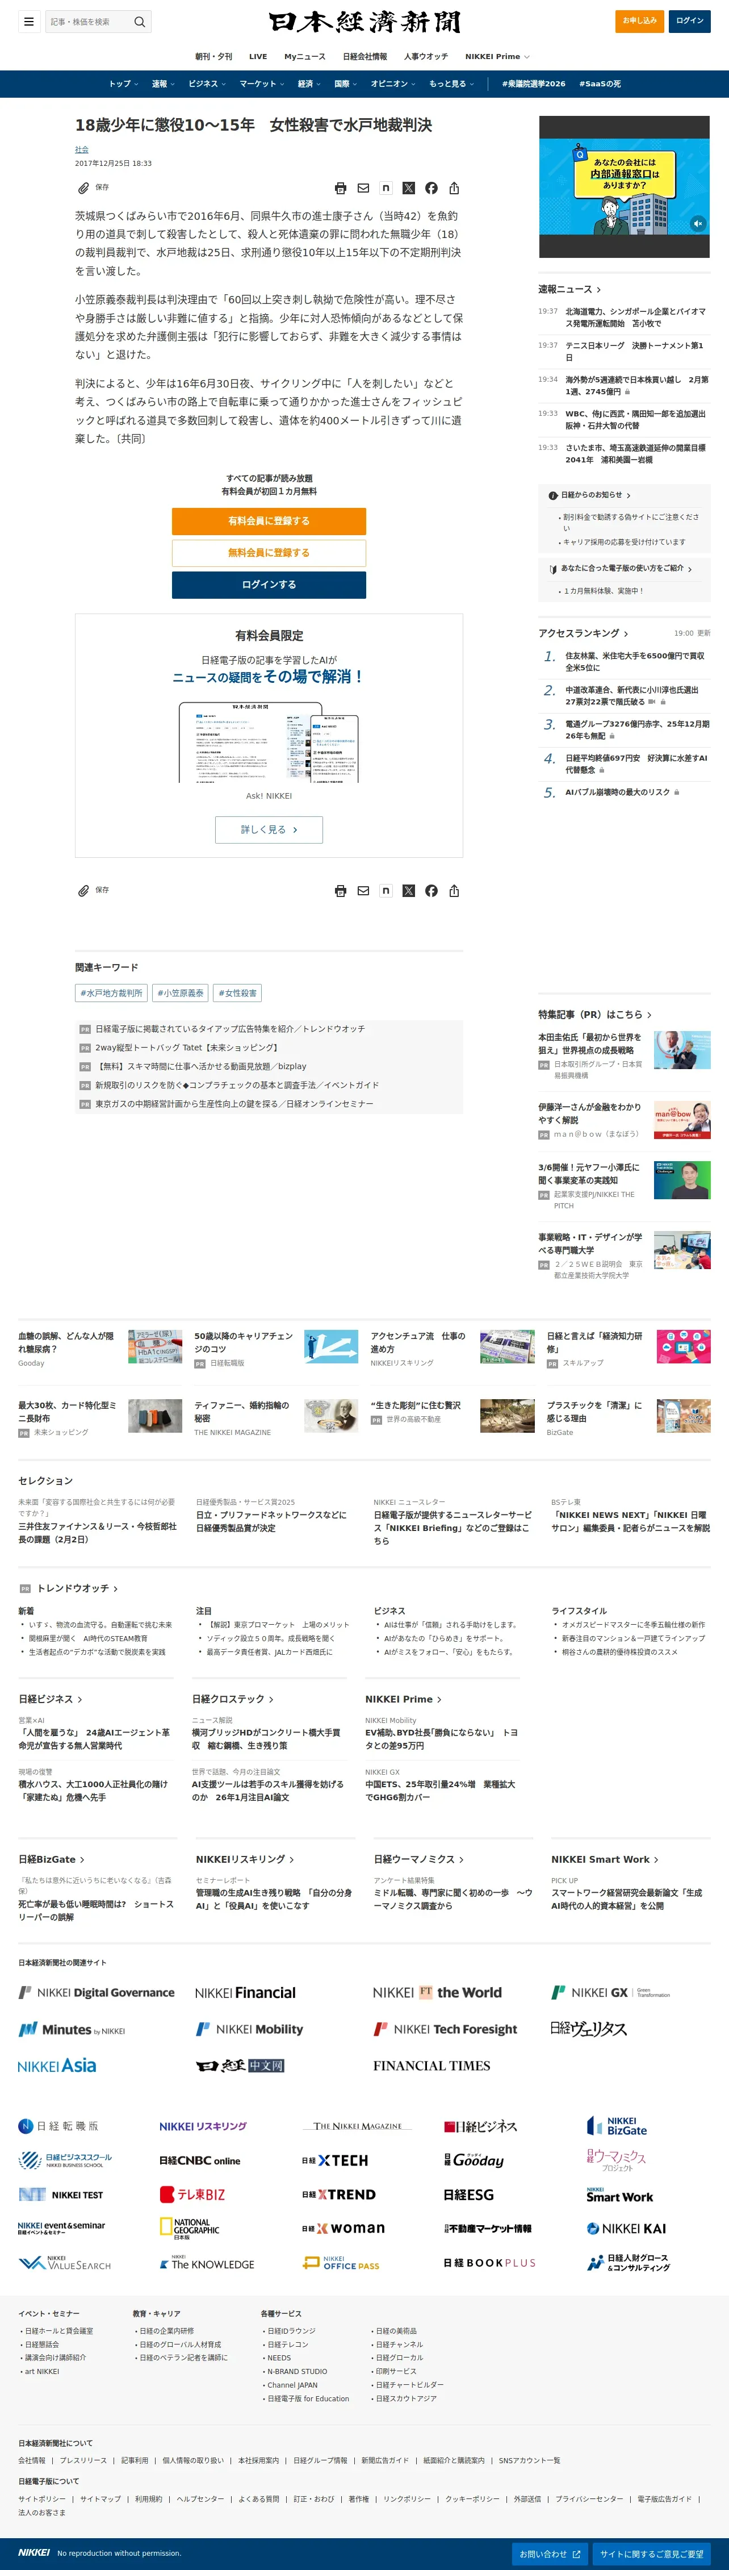Open the サイトに関するご意見ご要望 footer button
Viewport: 729px width, 2570px height.
coord(651,2554)
